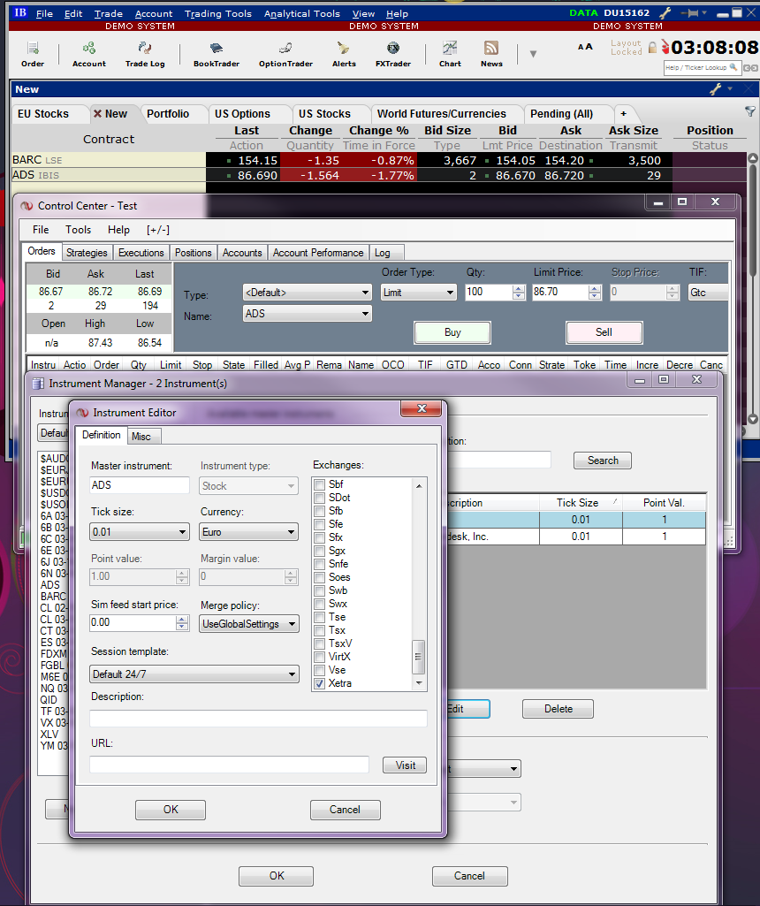
Task: Click the wrench configure icon in the title bar
Action: coord(665,12)
